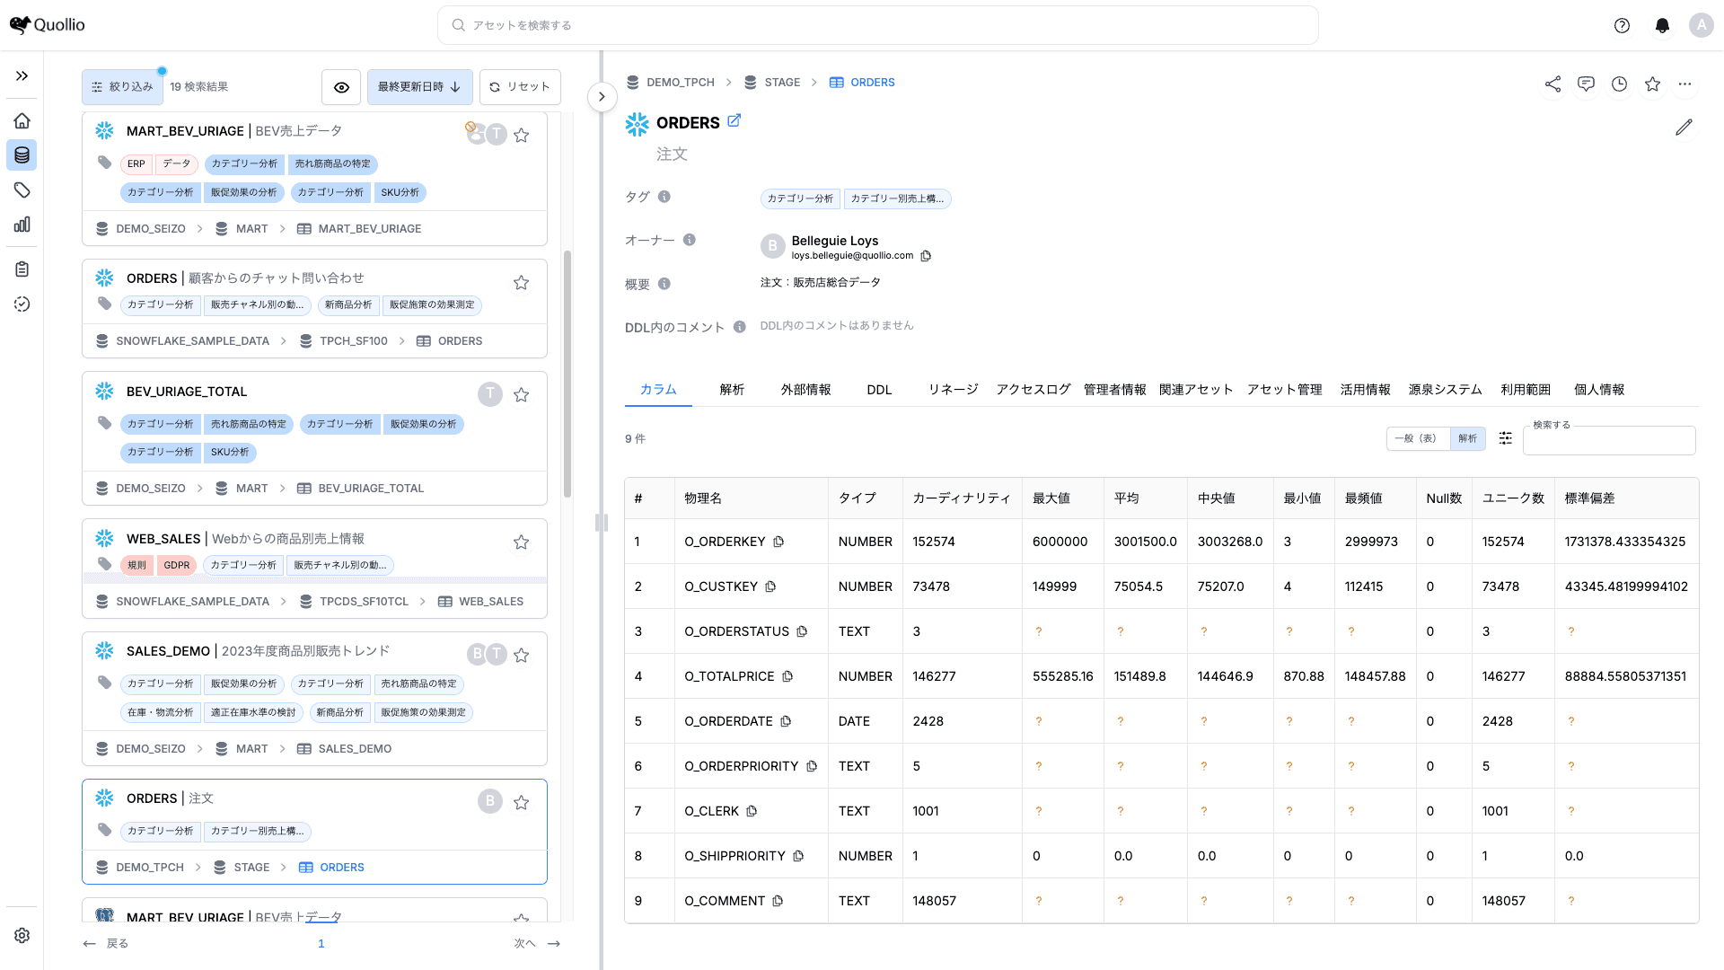Open the 最終更新日時 sort dropdown
This screenshot has height=970, width=1724.
pos(419,87)
